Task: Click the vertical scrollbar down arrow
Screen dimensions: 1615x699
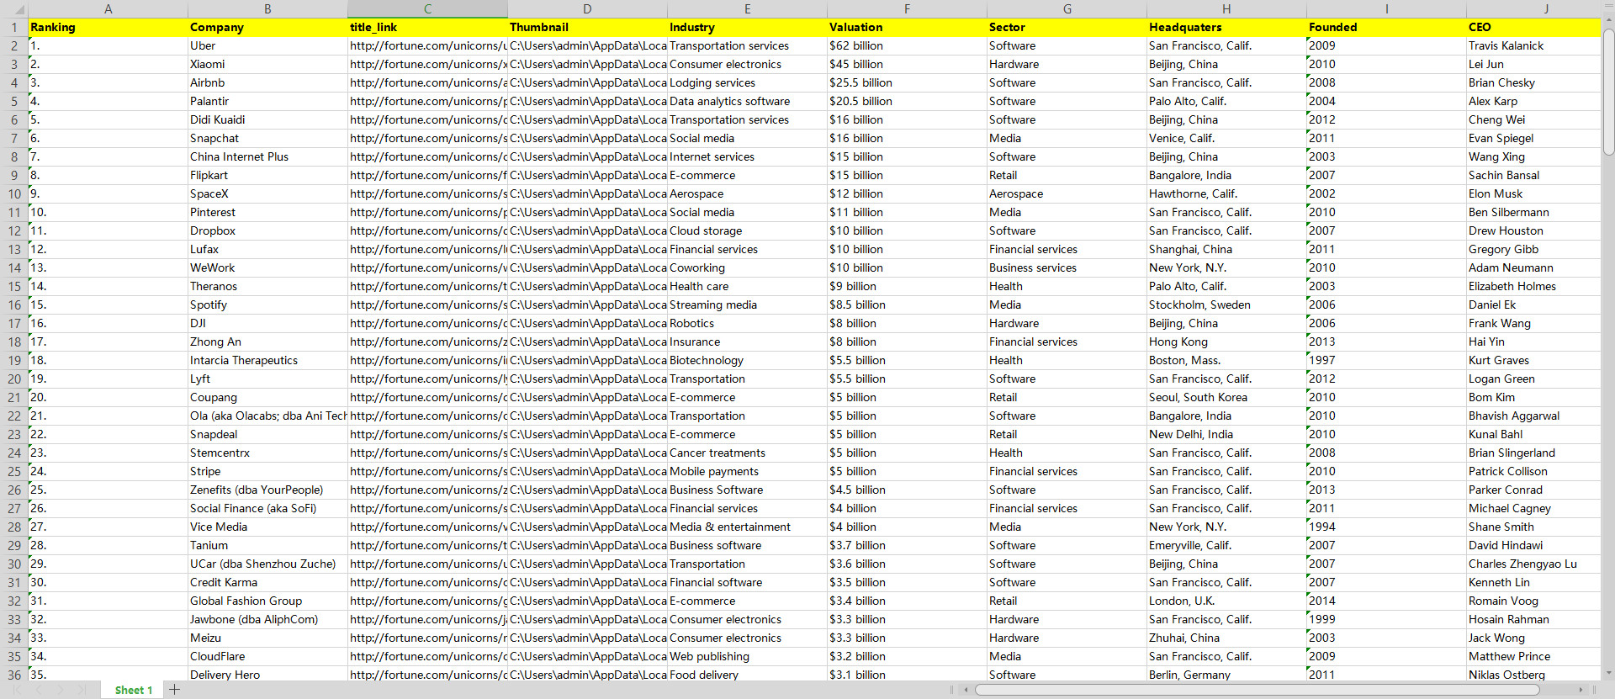Action: click(1608, 673)
